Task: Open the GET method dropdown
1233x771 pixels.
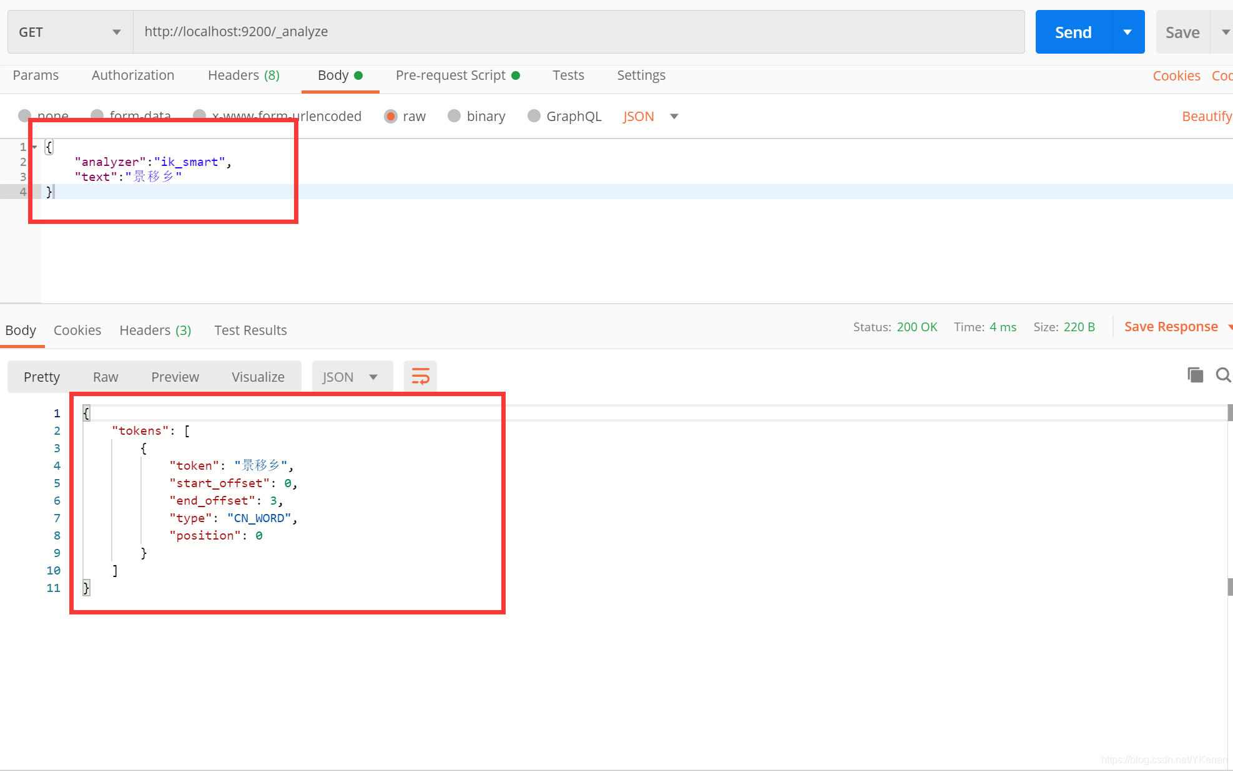Action: [70, 32]
